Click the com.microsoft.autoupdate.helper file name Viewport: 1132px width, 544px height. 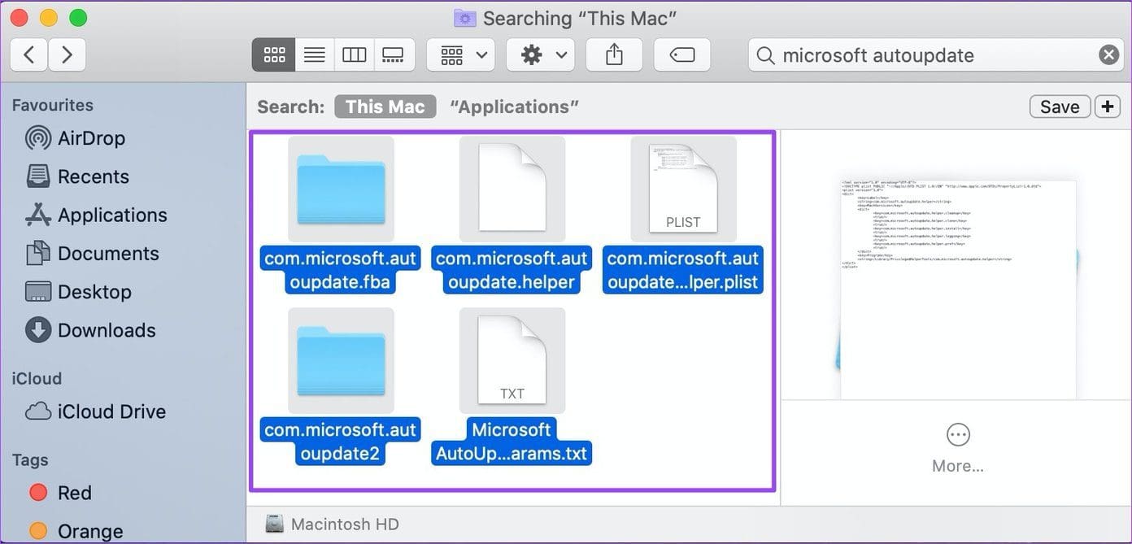click(512, 270)
